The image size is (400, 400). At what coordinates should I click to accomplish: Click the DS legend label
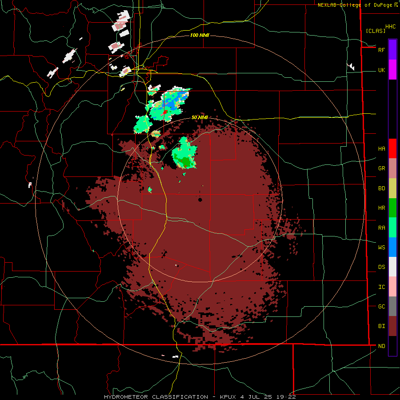tap(381, 267)
